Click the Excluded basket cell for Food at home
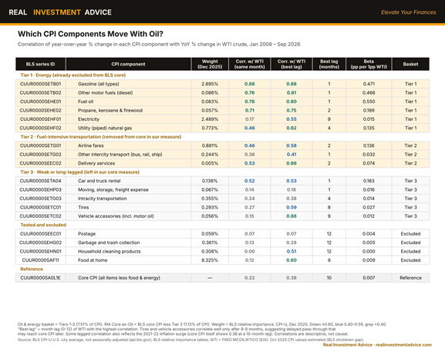 (410, 260)
